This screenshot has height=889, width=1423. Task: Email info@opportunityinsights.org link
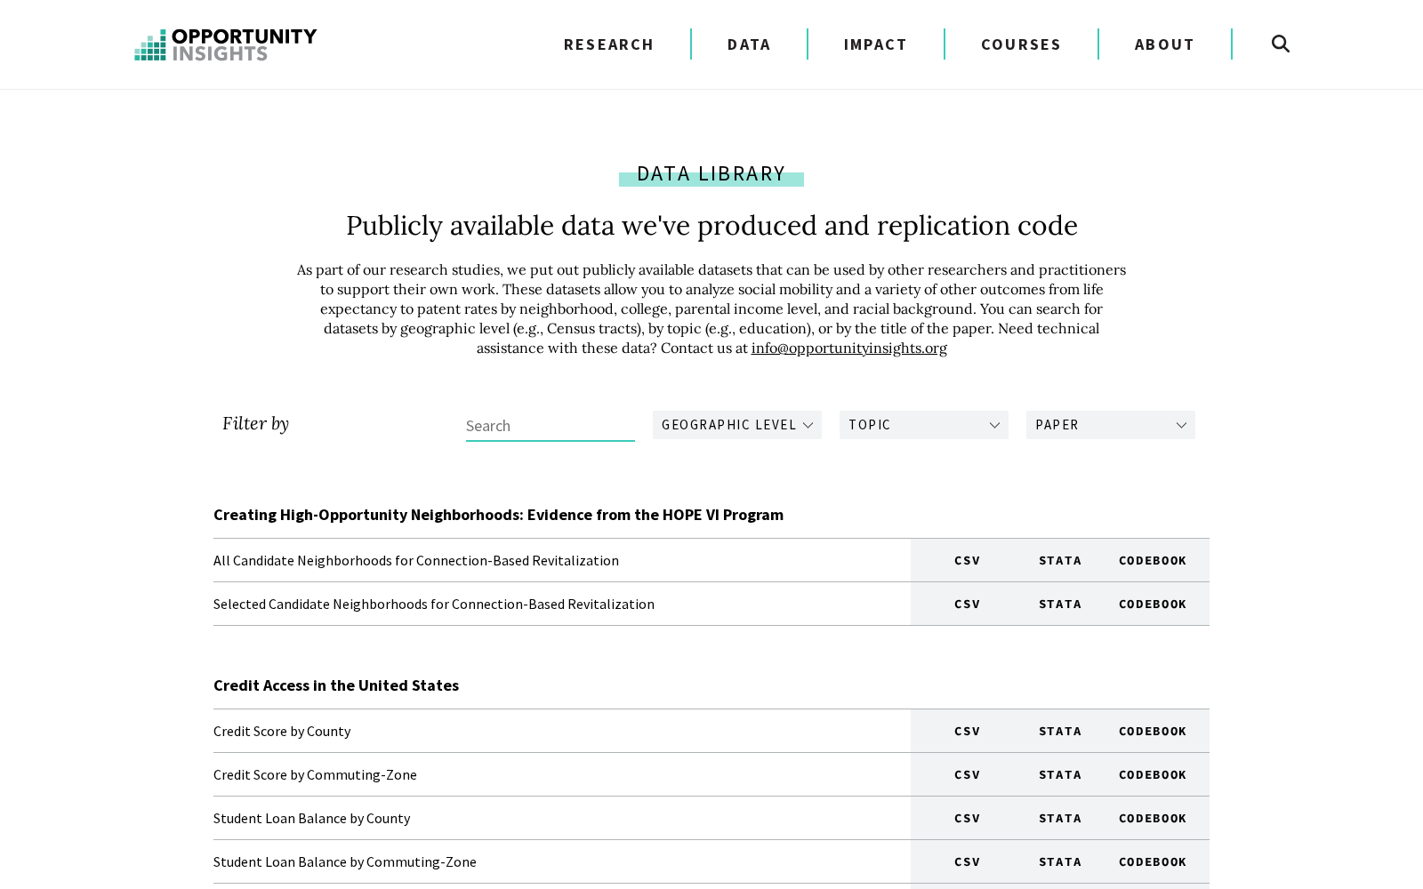click(x=849, y=348)
